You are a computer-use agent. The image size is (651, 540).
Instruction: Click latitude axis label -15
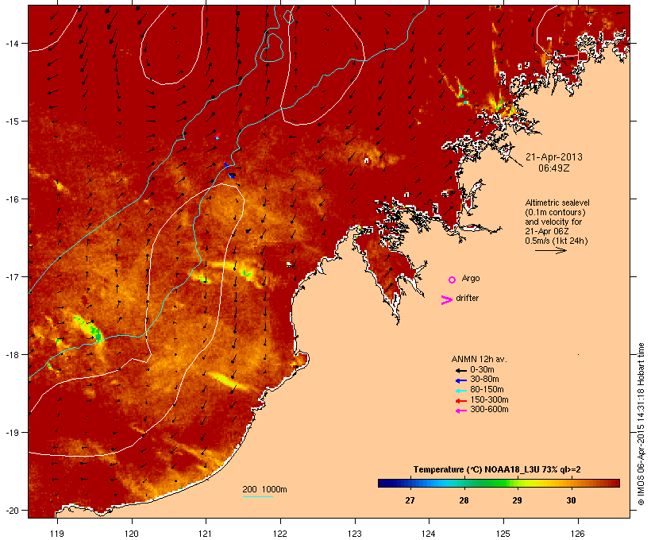[12, 121]
